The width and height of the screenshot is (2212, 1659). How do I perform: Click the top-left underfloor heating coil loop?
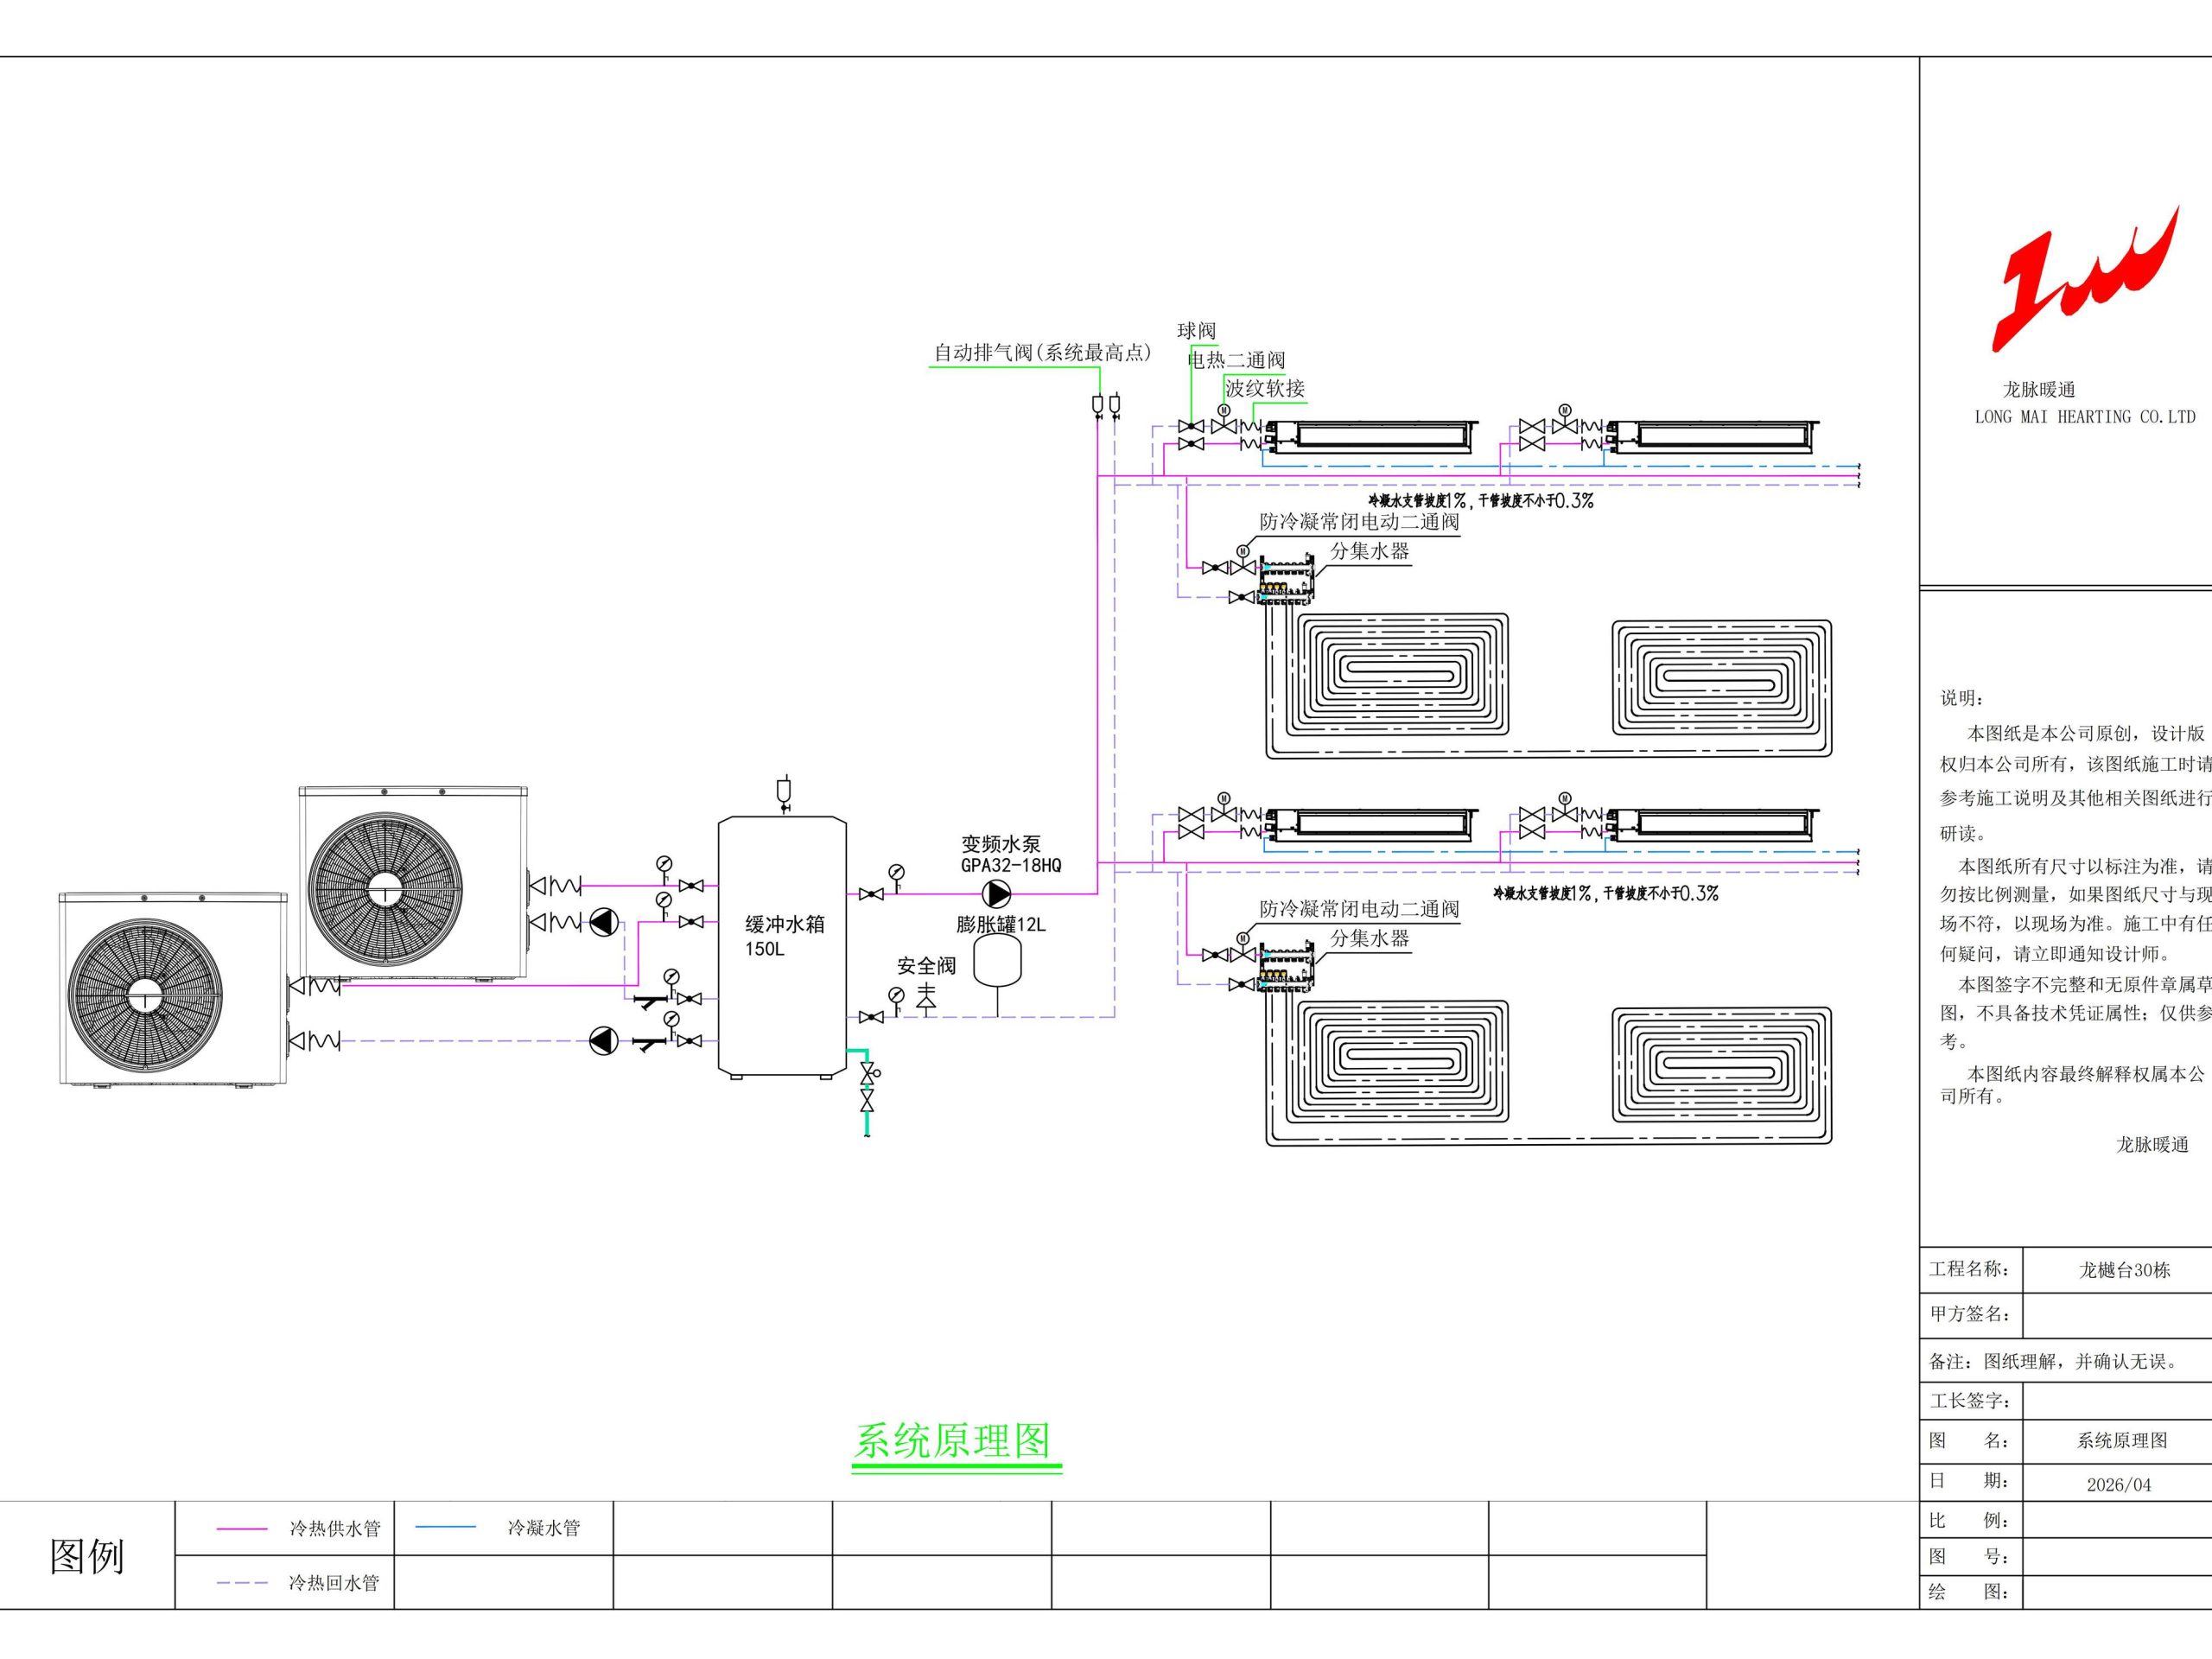(1401, 673)
